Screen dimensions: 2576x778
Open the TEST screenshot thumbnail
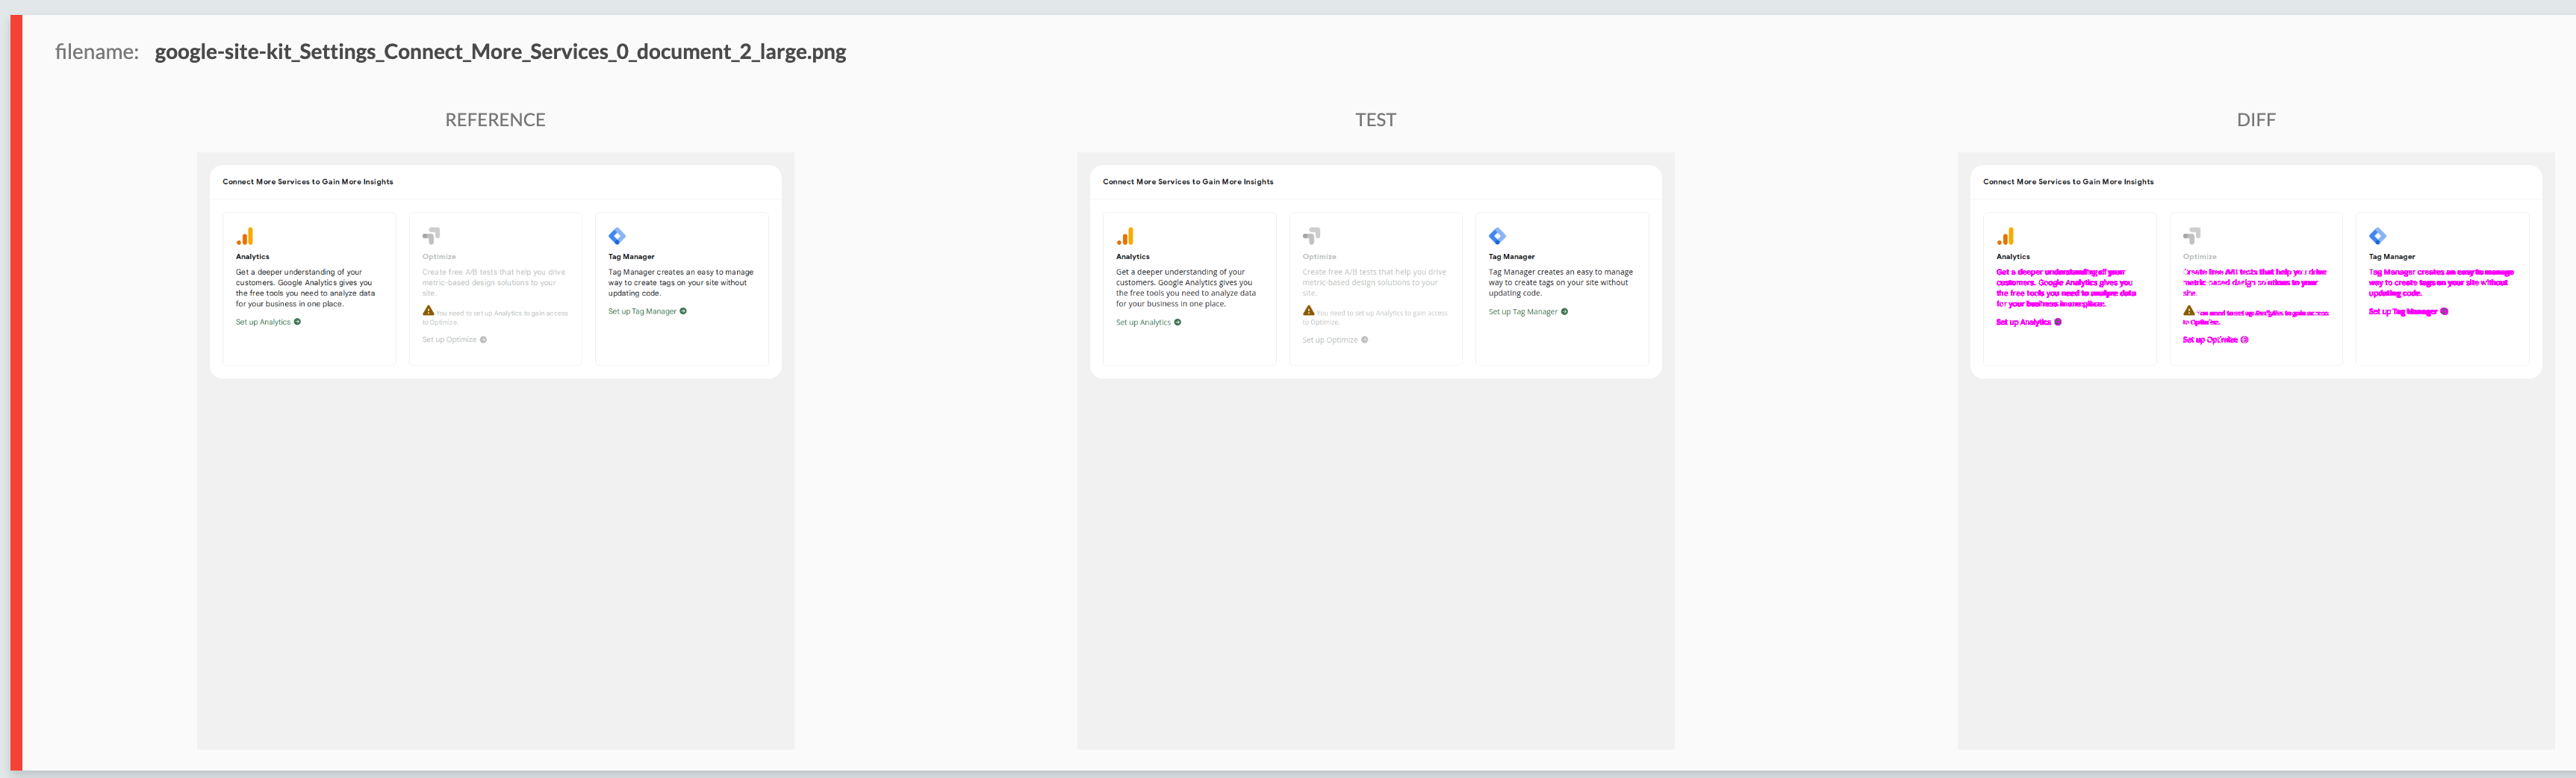point(1375,450)
